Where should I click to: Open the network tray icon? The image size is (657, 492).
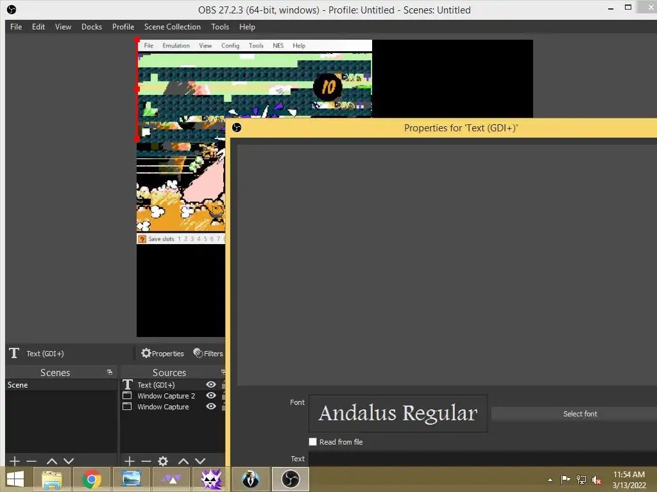tap(581, 479)
